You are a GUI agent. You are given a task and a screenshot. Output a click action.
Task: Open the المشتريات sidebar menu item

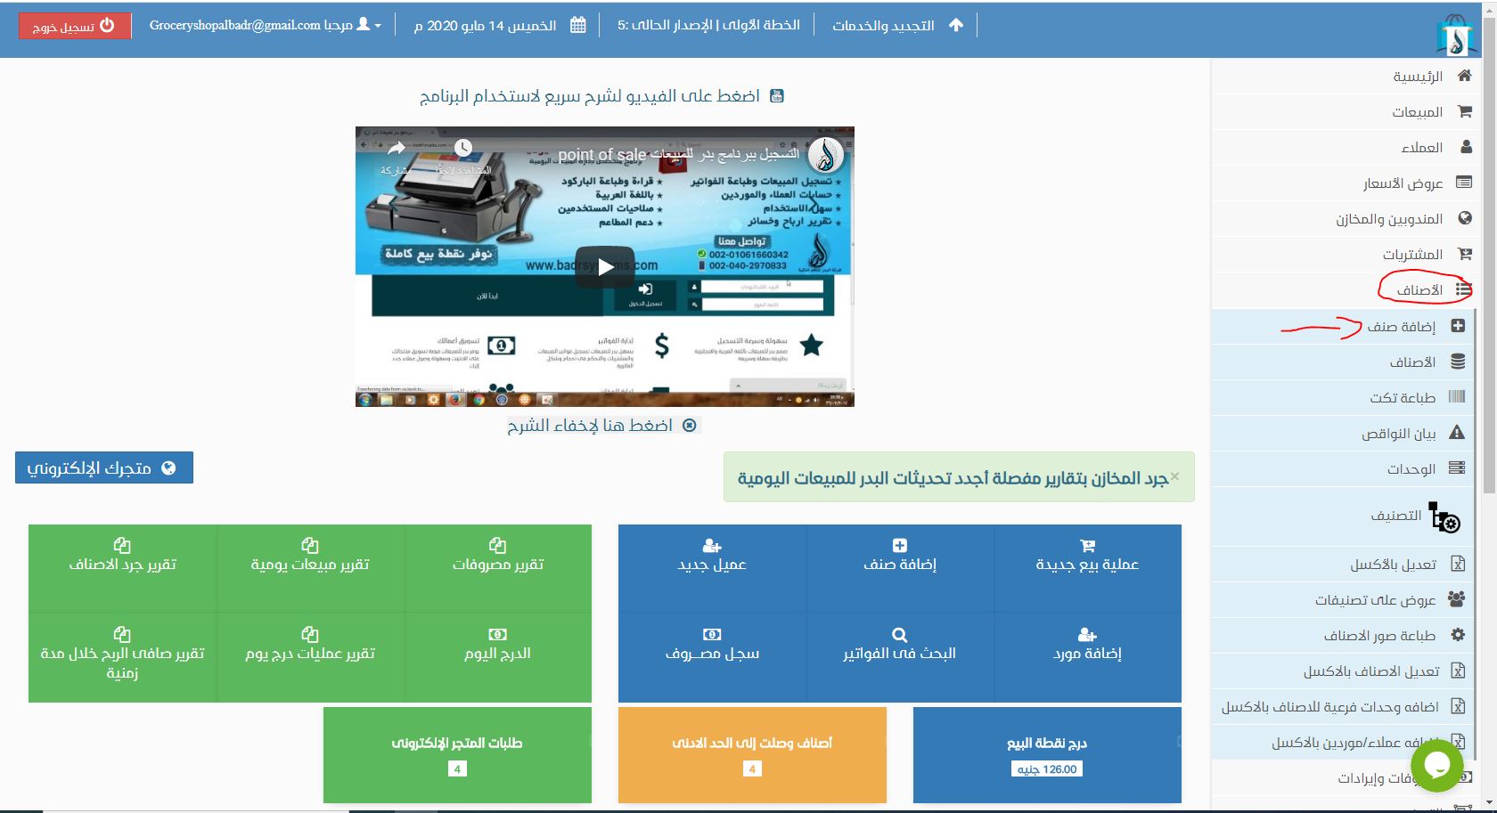pyautogui.click(x=1412, y=254)
